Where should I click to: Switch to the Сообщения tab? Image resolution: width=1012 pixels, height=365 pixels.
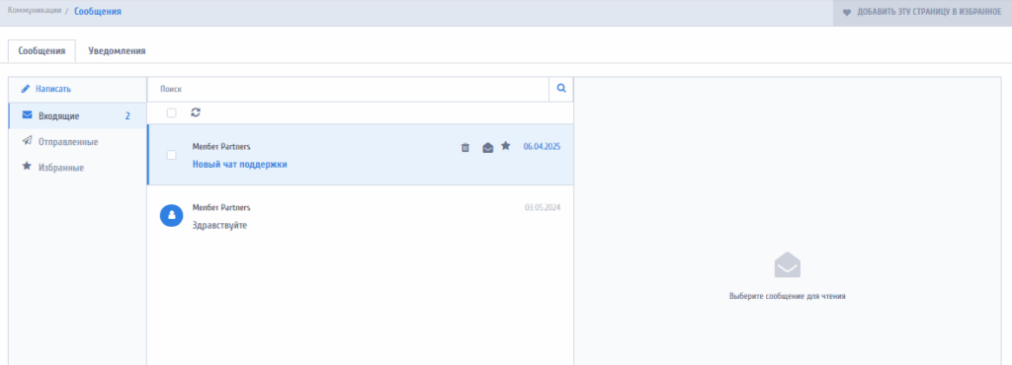pos(42,51)
